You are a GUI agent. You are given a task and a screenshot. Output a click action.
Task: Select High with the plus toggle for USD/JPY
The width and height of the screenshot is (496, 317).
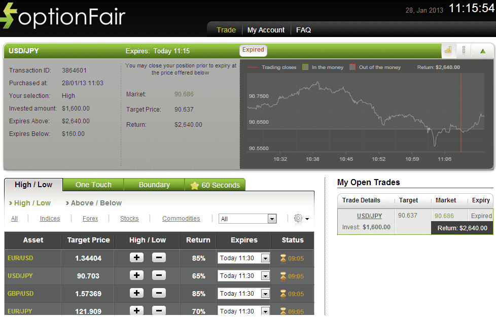point(136,275)
